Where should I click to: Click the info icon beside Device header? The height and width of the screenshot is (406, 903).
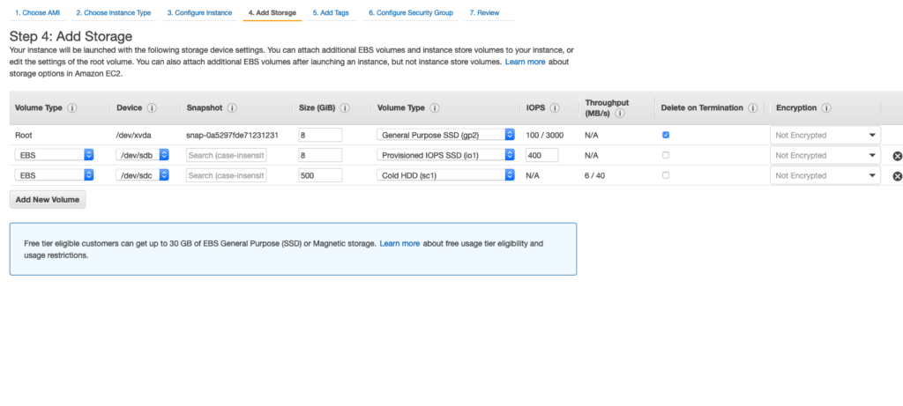point(152,108)
